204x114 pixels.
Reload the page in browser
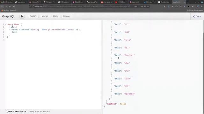[x=10, y=6]
